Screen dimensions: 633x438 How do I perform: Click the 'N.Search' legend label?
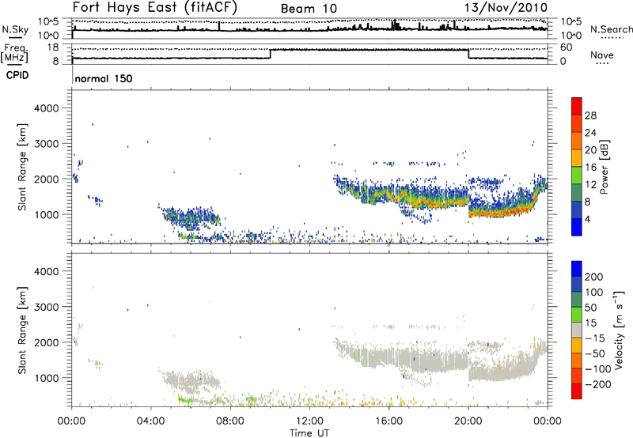[x=612, y=29]
